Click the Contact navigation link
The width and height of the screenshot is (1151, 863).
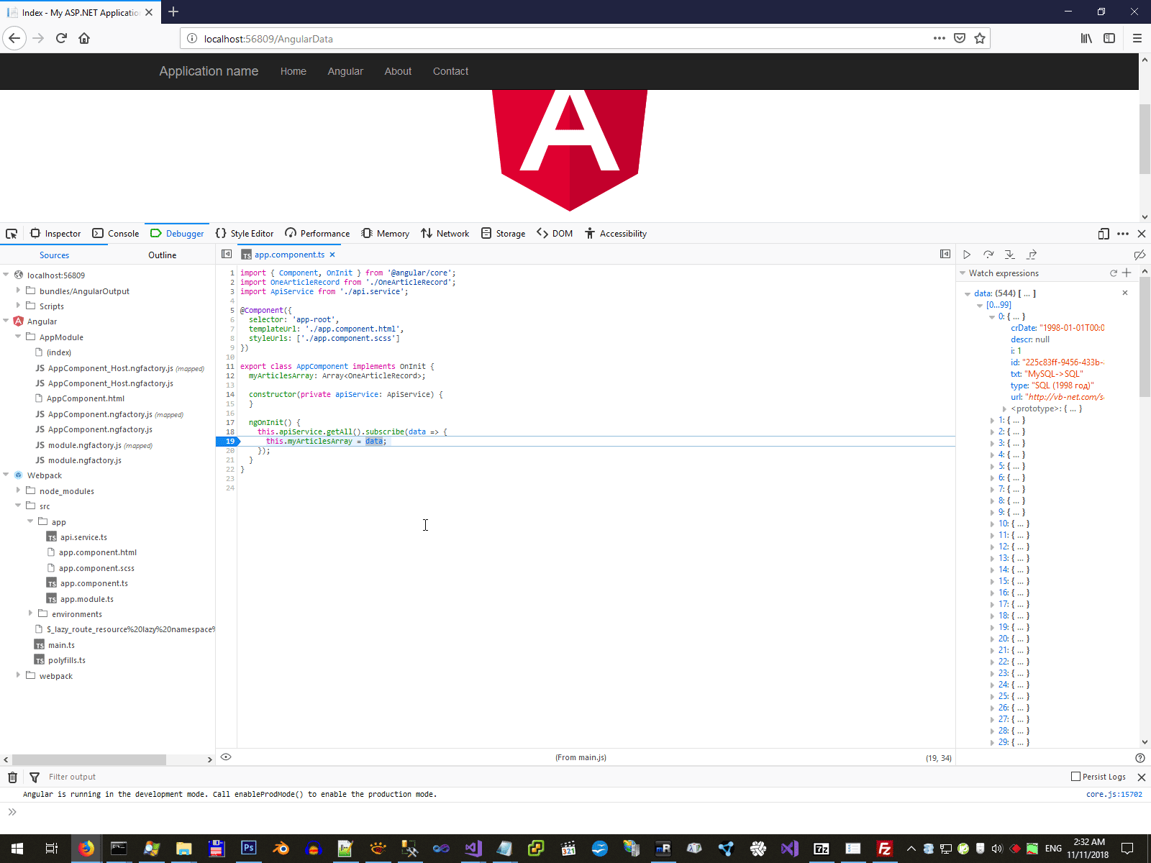[x=450, y=71]
